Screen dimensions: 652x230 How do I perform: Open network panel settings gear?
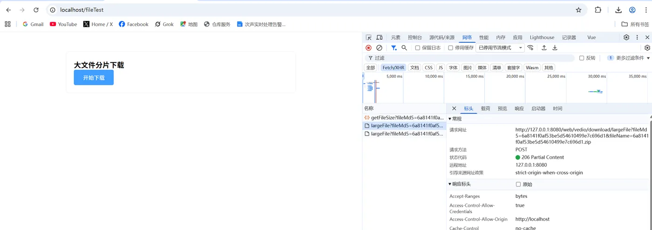[x=647, y=47]
